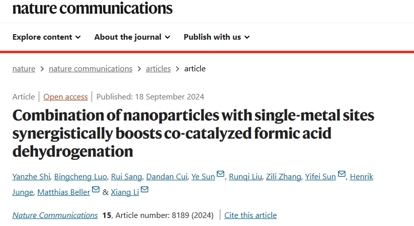This screenshot has height=226, width=414.
Task: Click the nature communications logo
Action: tap(93, 8)
